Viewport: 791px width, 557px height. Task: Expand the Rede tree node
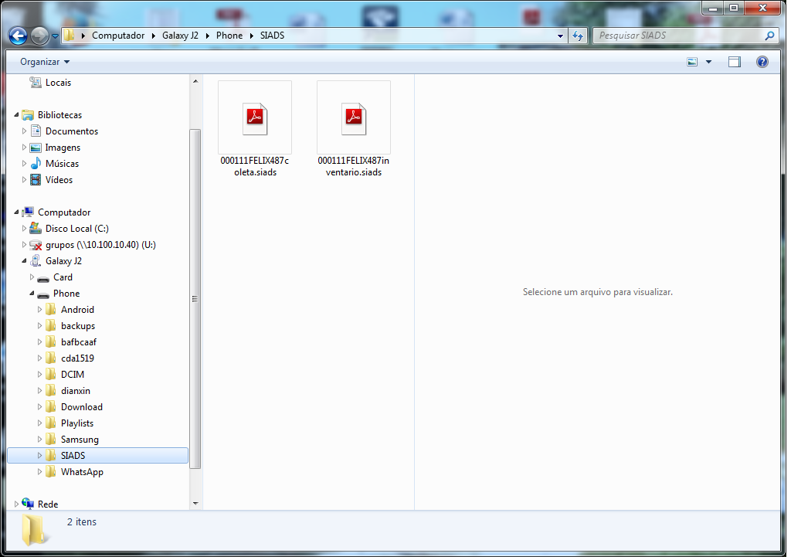16,504
